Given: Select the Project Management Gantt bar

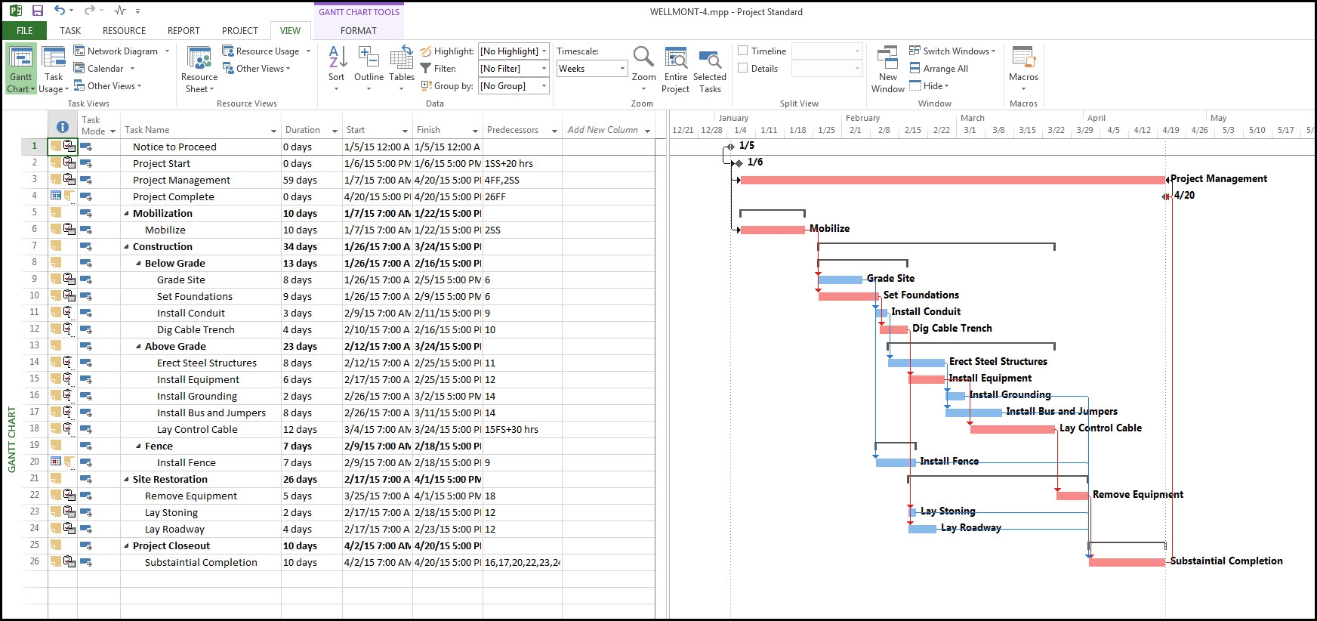Looking at the screenshot, I should [x=952, y=180].
